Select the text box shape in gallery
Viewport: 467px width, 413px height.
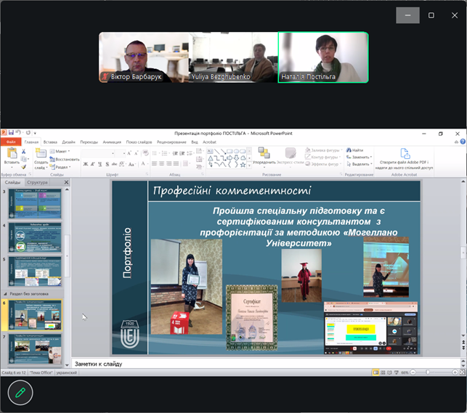[210, 151]
